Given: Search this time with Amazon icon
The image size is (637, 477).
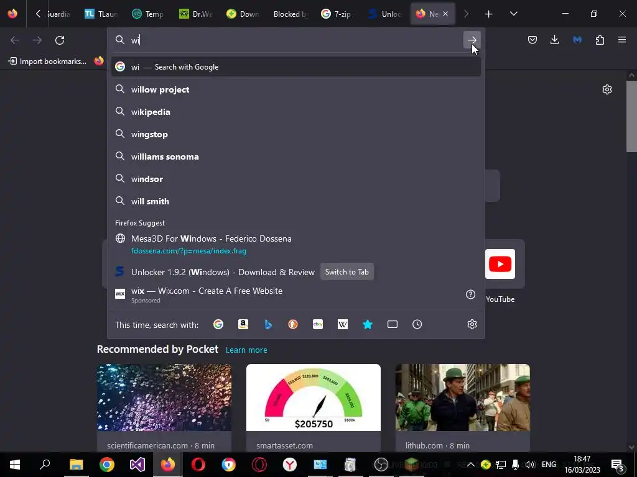Looking at the screenshot, I should click(x=243, y=324).
